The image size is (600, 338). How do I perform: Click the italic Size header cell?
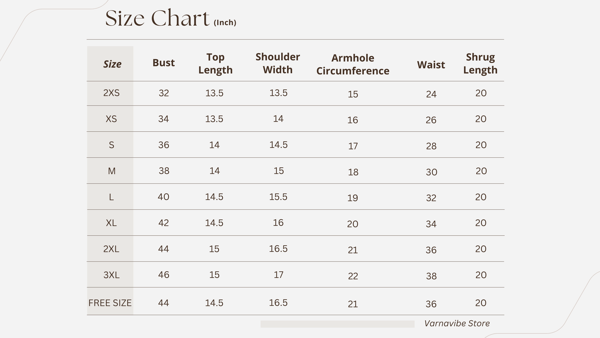(x=110, y=64)
